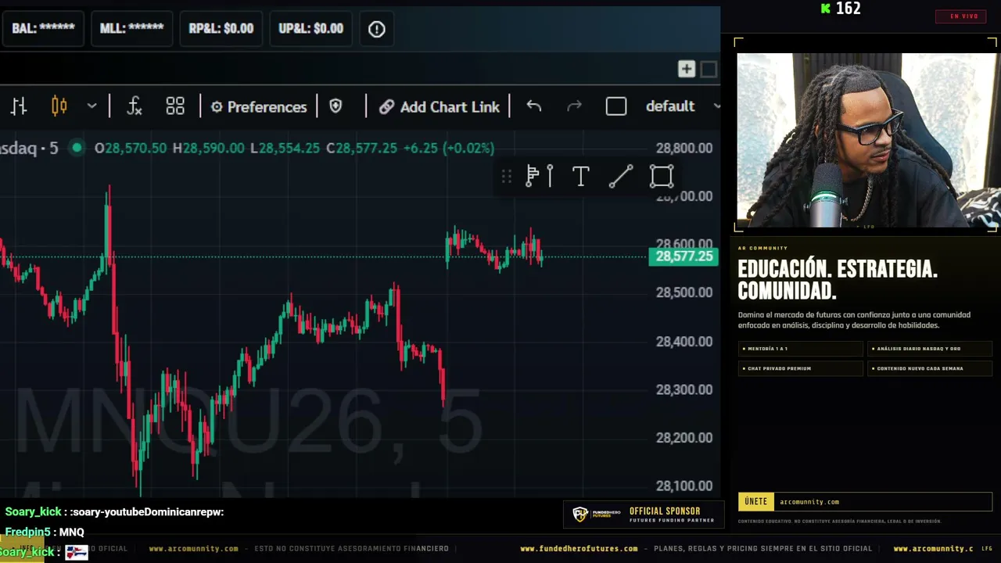Image resolution: width=1001 pixels, height=563 pixels.
Task: Click the www.fundedherofutures.com ticker link
Action: (579, 549)
